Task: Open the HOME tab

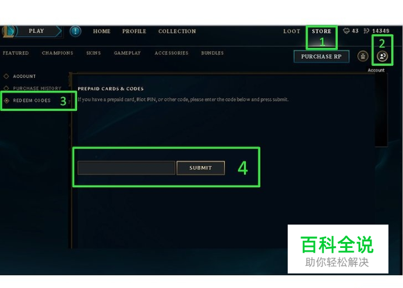Action: pos(101,31)
